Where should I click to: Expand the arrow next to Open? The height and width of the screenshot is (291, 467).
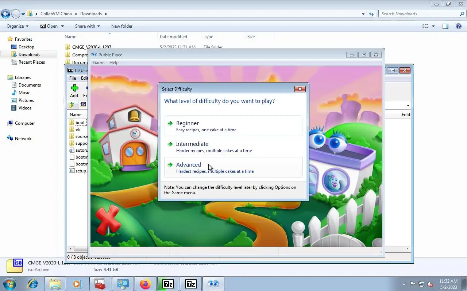[62, 26]
